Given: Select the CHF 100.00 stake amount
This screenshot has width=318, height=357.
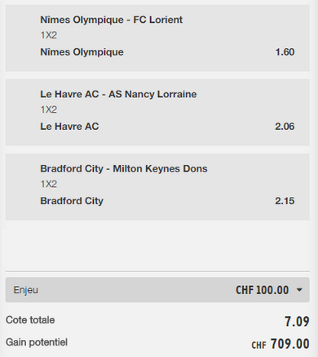Looking at the screenshot, I should click(262, 290).
